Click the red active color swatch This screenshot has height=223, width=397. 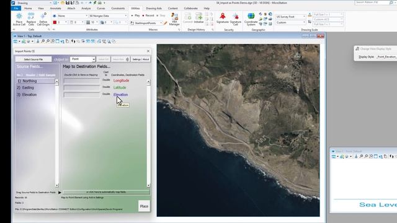55,22
